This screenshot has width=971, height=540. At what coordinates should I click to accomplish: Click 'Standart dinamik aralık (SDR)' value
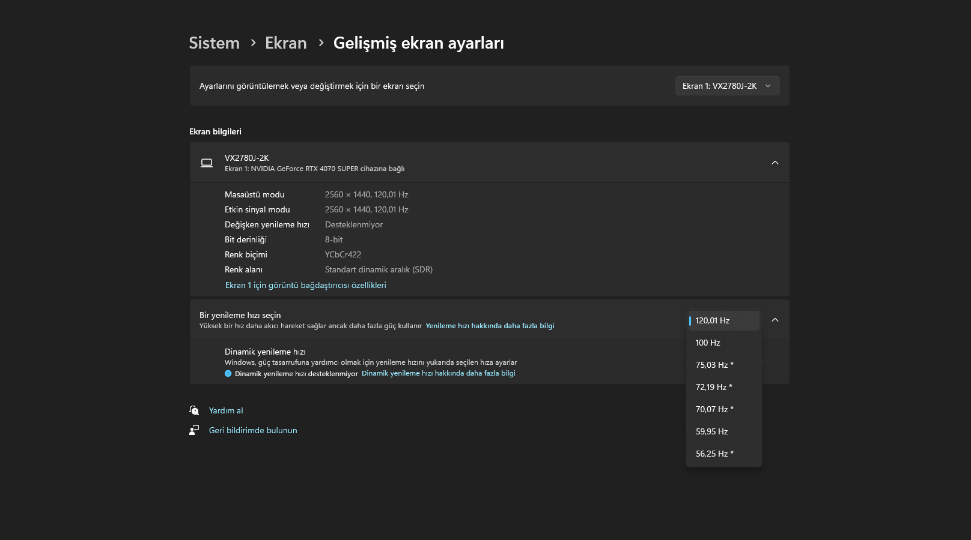pos(379,269)
